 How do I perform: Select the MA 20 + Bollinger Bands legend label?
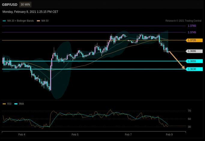pos(20,21)
